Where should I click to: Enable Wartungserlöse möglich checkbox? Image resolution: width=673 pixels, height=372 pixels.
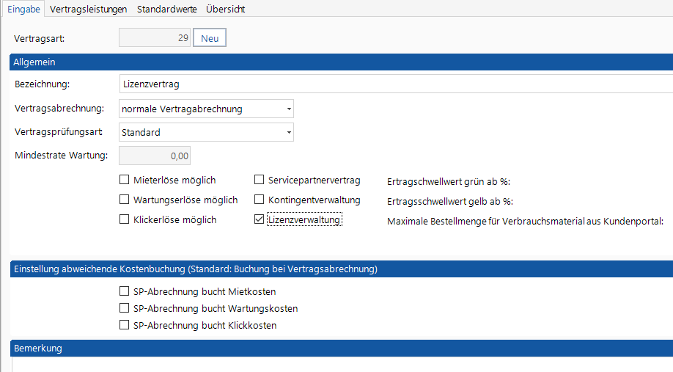coord(124,200)
